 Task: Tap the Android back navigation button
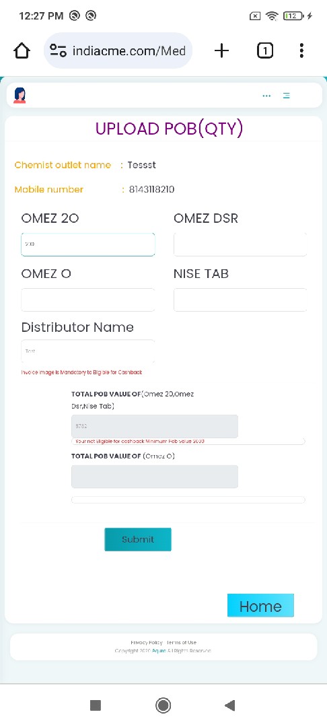(x=229, y=705)
